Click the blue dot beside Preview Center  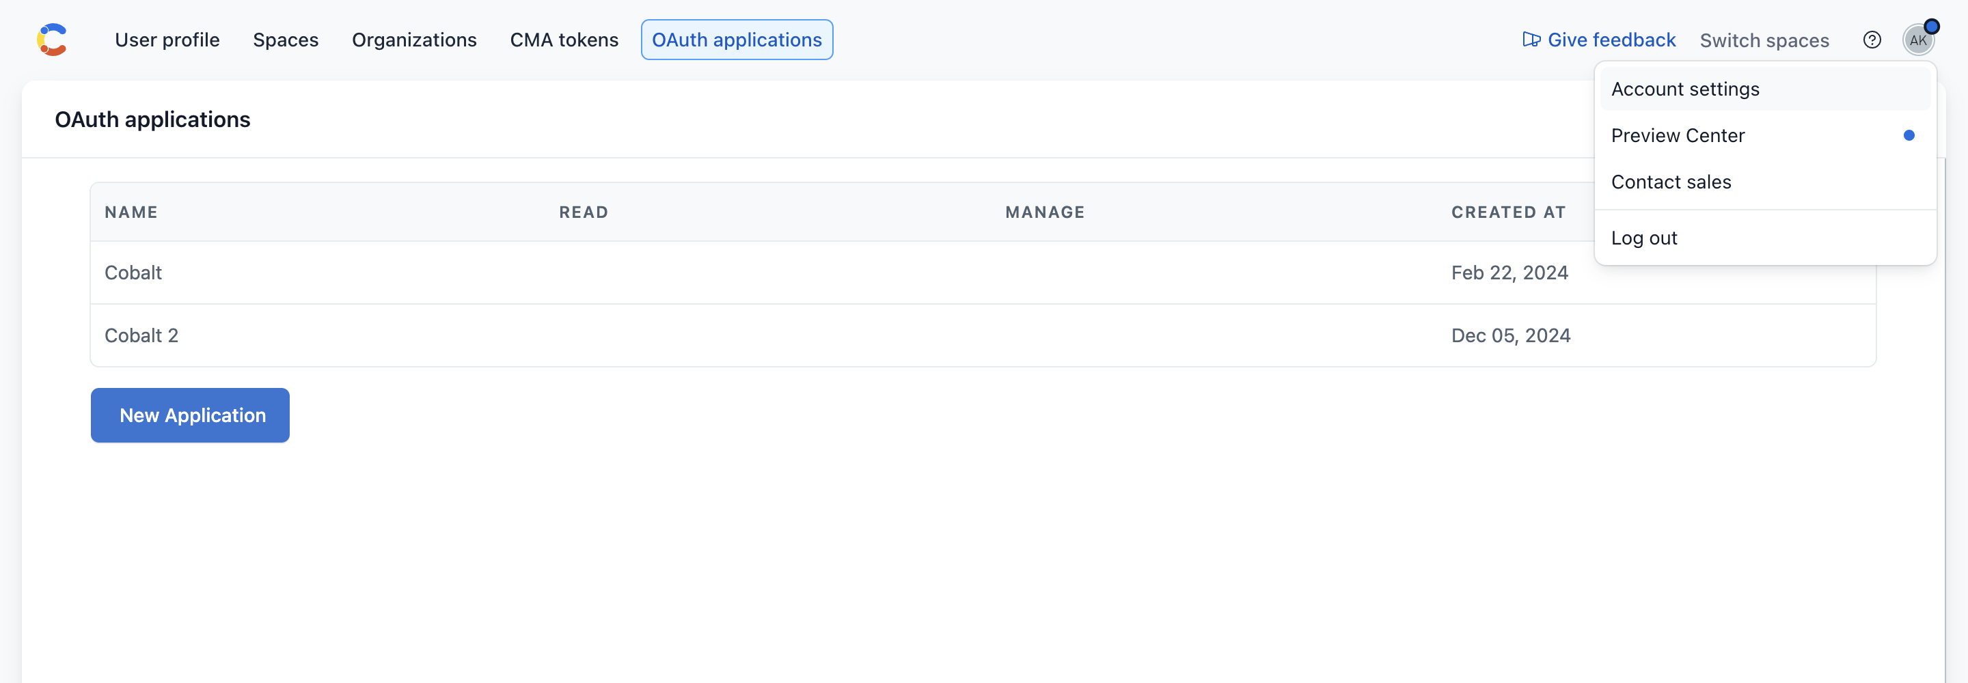(1909, 135)
